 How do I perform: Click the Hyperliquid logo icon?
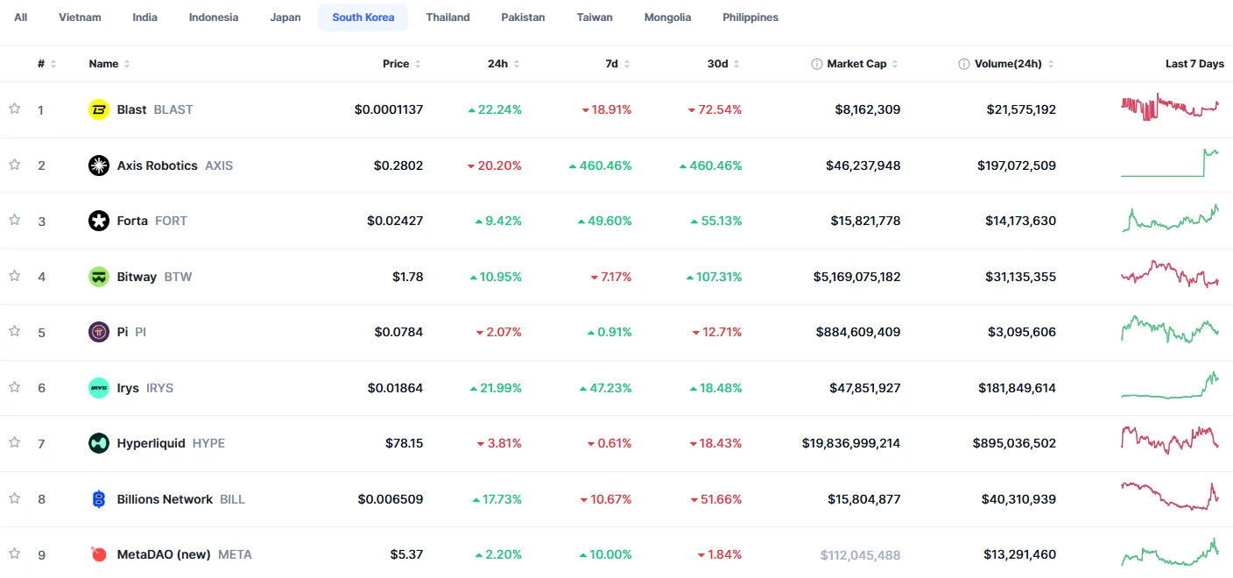click(99, 443)
